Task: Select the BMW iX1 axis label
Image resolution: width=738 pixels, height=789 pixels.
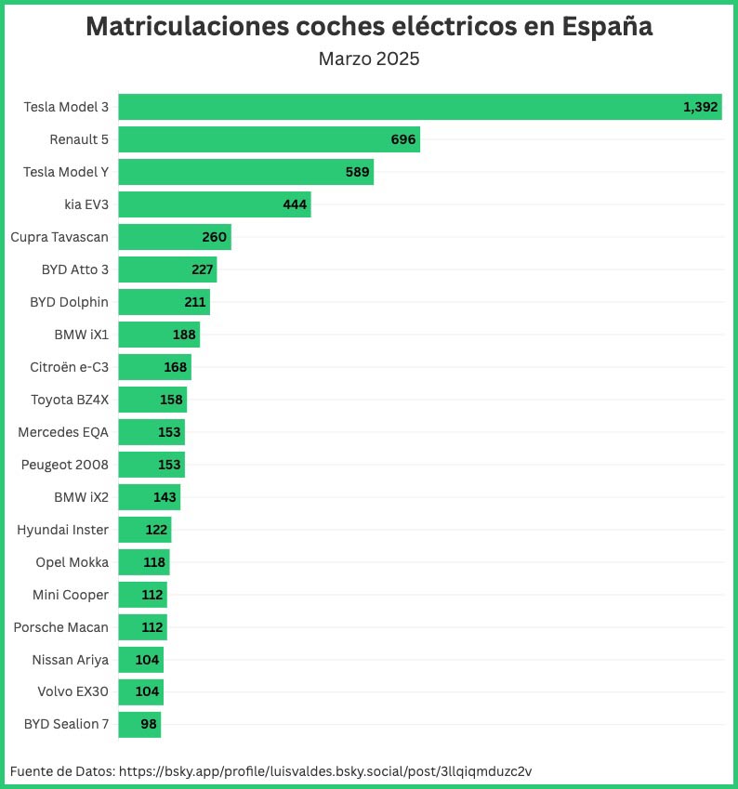Action: click(x=82, y=335)
